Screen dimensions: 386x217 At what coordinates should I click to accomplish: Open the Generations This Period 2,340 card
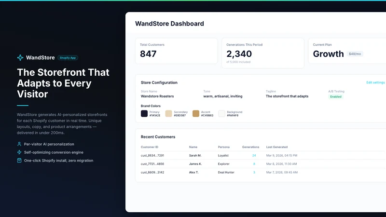coord(262,53)
